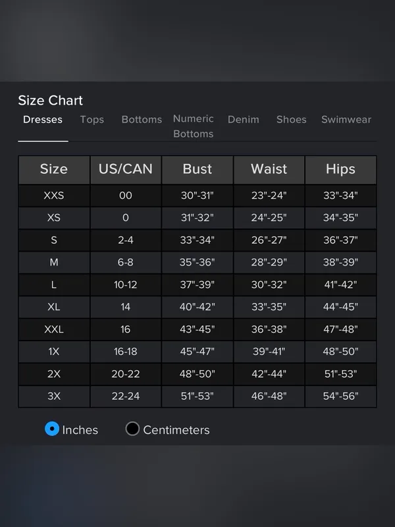The image size is (395, 527).
Task: Click the US/CAN value 16-18
Action: tap(126, 352)
